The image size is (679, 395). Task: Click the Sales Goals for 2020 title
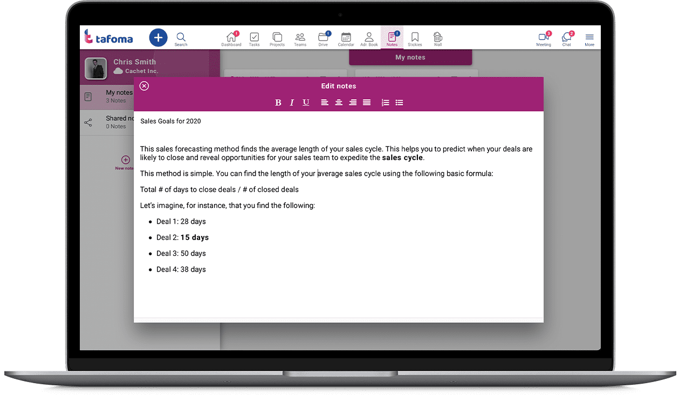pyautogui.click(x=170, y=121)
